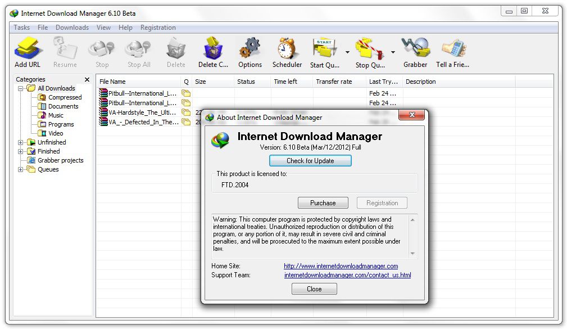Open the File menu
The width and height of the screenshot is (567, 329).
coord(43,28)
